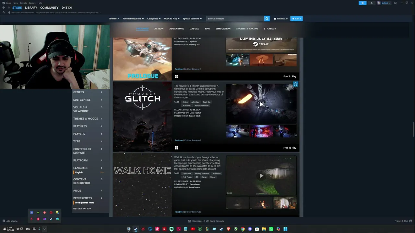The height and width of the screenshot is (233, 415).
Task: Open YouTube from the taskbar
Action: pyautogui.click(x=193, y=229)
